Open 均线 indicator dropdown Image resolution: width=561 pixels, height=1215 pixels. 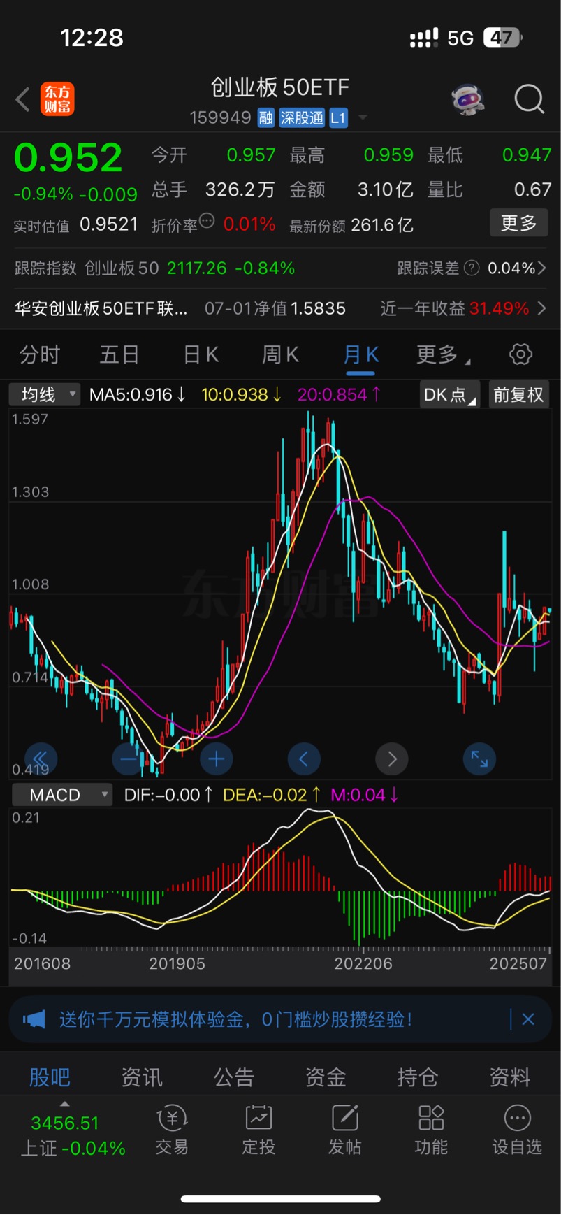[45, 394]
